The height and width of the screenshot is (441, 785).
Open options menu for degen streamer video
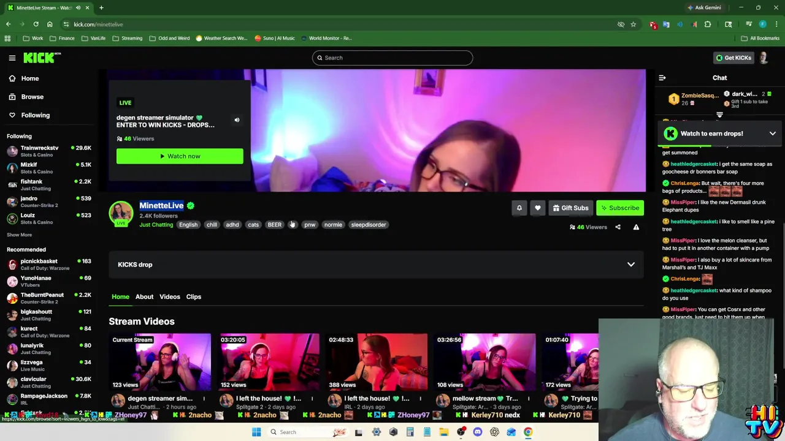tap(204, 399)
